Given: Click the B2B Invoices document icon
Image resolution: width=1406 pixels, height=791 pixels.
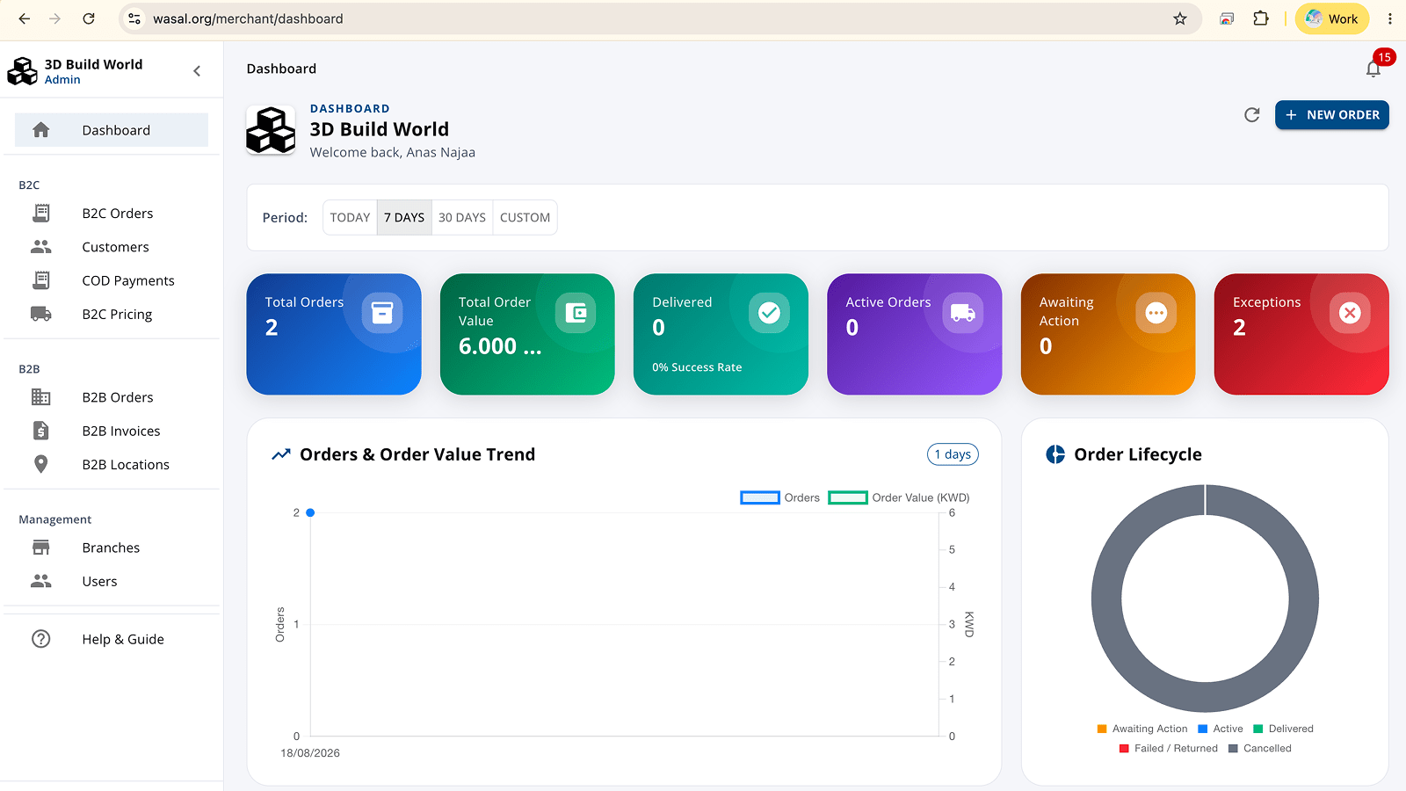Looking at the screenshot, I should [41, 431].
